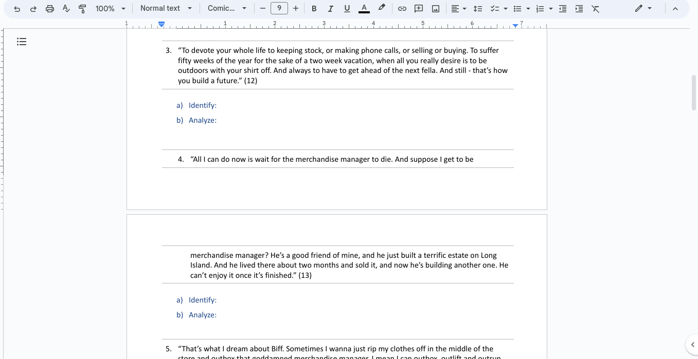Screen dimensions: 698x359
Task: Toggle bold formatting
Action: coord(314,8)
